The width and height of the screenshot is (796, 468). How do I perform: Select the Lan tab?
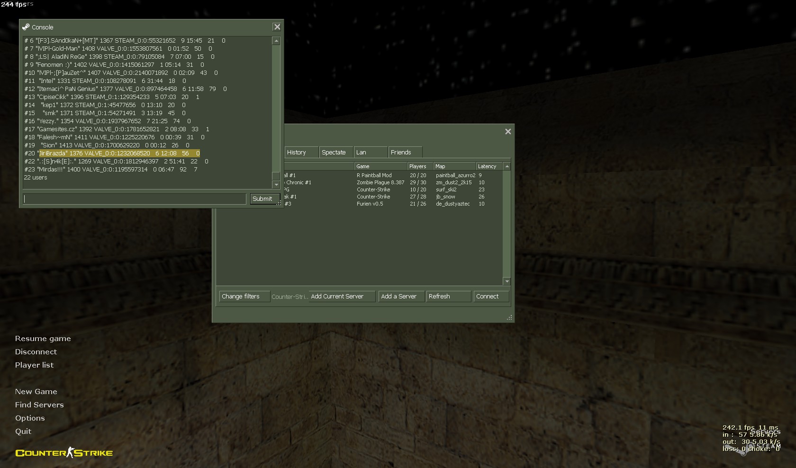[x=362, y=153]
